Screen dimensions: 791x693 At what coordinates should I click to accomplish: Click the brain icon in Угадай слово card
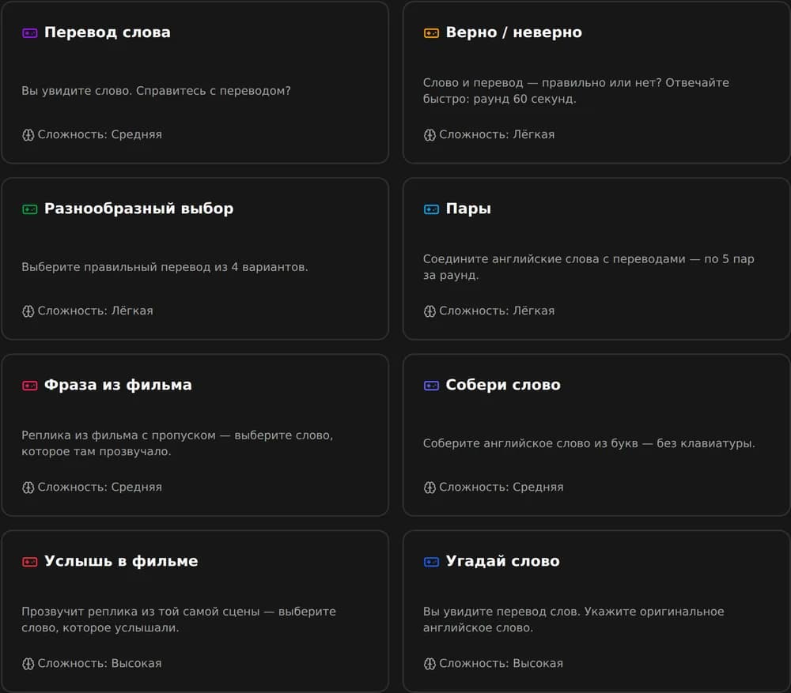click(430, 664)
